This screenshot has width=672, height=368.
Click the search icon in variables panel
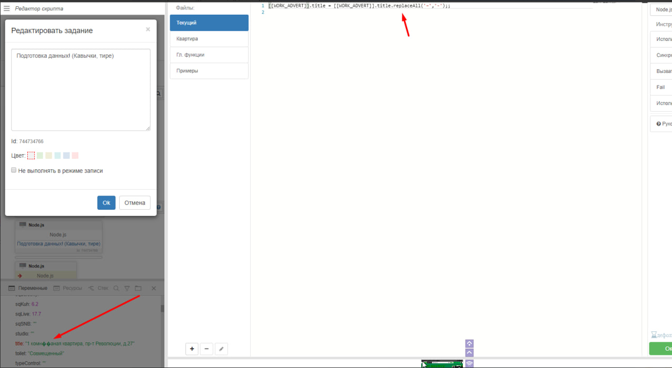116,288
